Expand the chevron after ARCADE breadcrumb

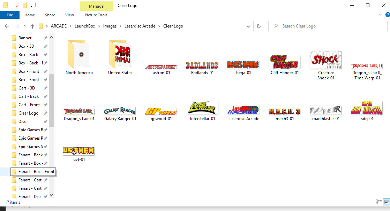tap(70, 26)
